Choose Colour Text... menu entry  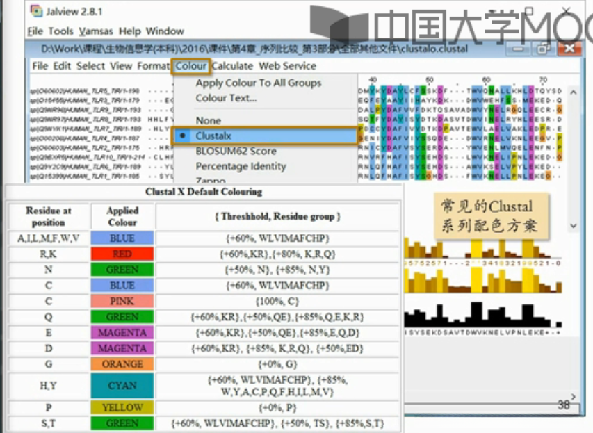226,98
